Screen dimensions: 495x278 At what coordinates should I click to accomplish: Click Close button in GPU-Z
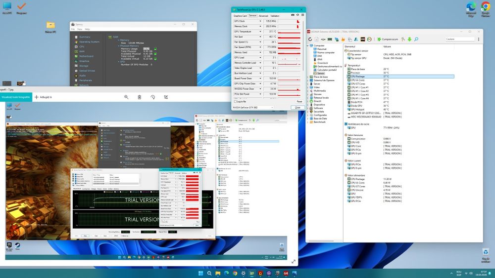[297, 107]
